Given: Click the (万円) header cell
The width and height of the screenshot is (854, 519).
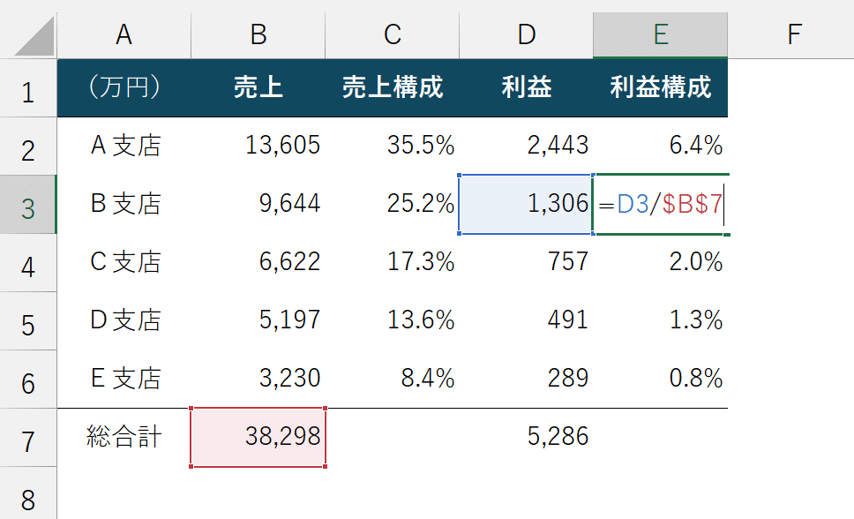Looking at the screenshot, I should click(124, 87).
